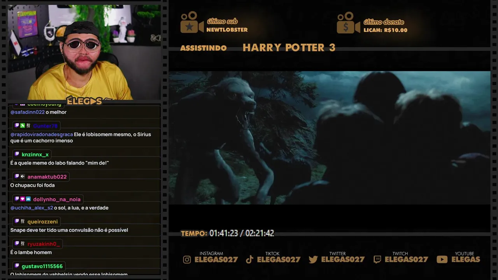
Task: Click the HARRY POTTER 3 title
Action: coord(289,47)
